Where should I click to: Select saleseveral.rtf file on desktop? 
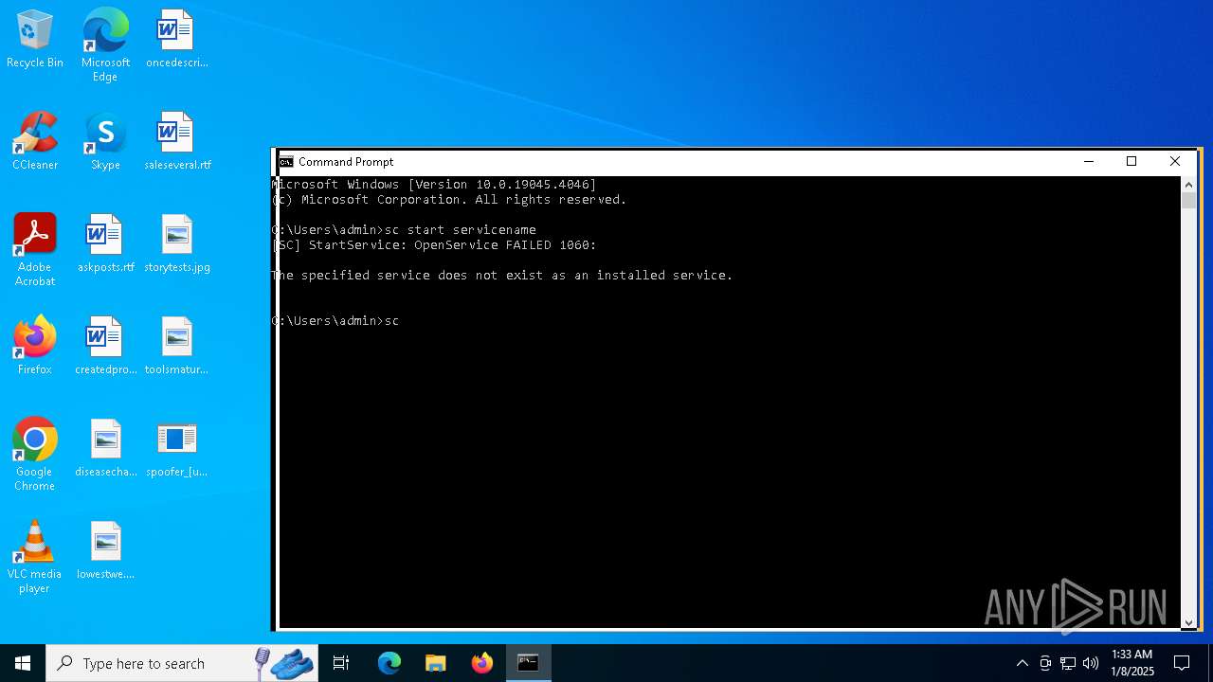pos(176,142)
